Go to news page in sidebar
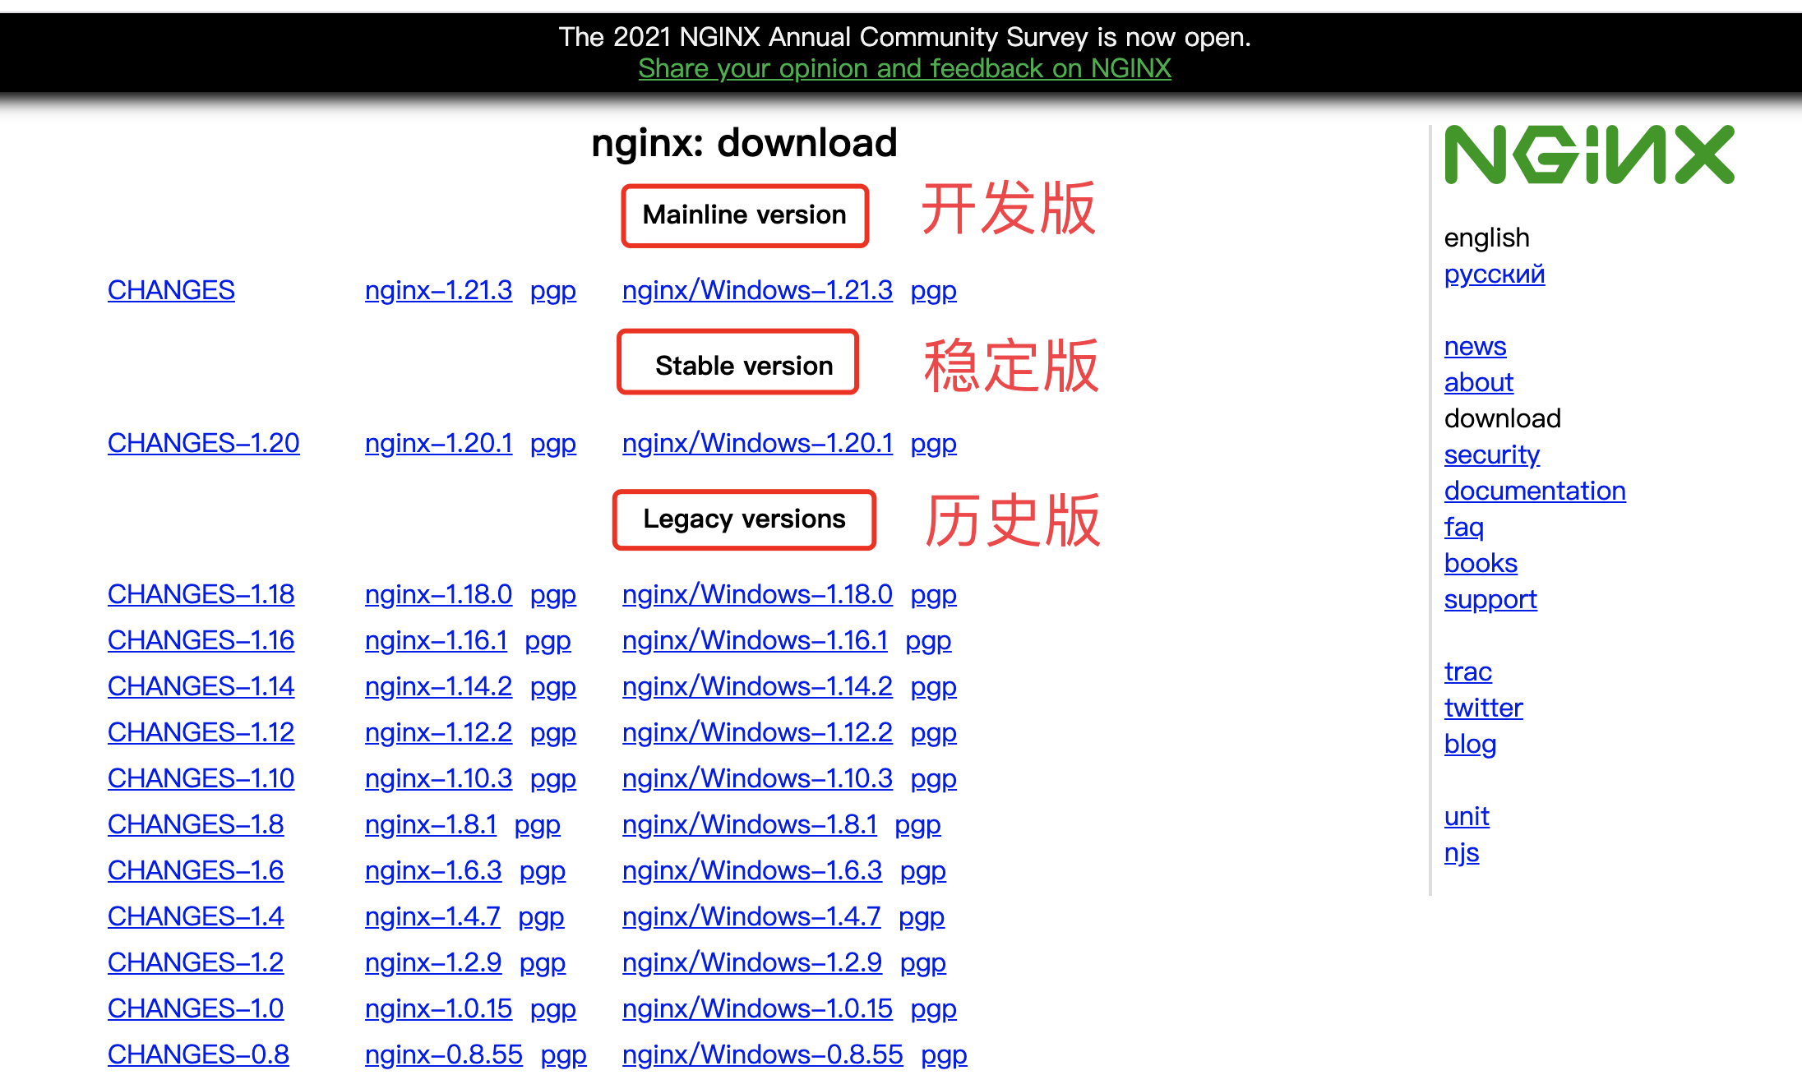 pos(1476,346)
